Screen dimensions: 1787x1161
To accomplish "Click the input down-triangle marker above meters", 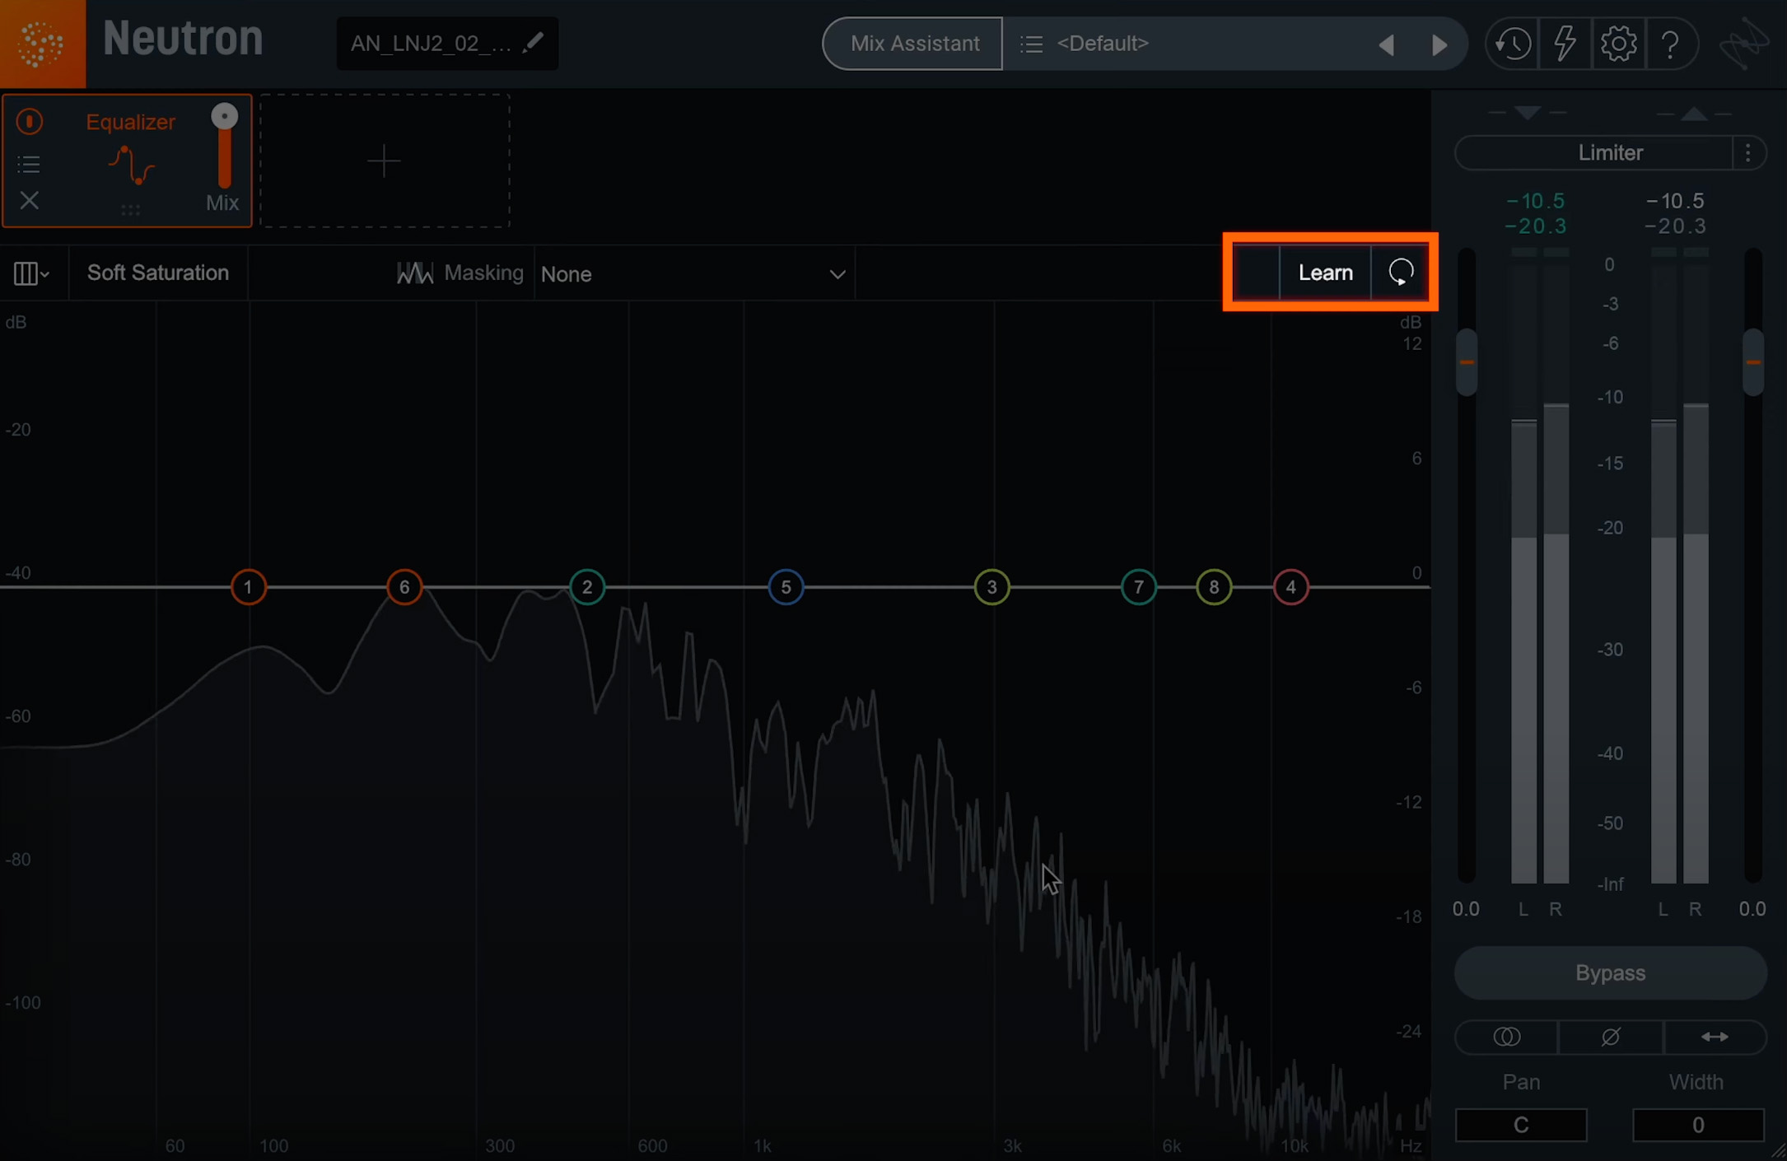I will coord(1528,113).
